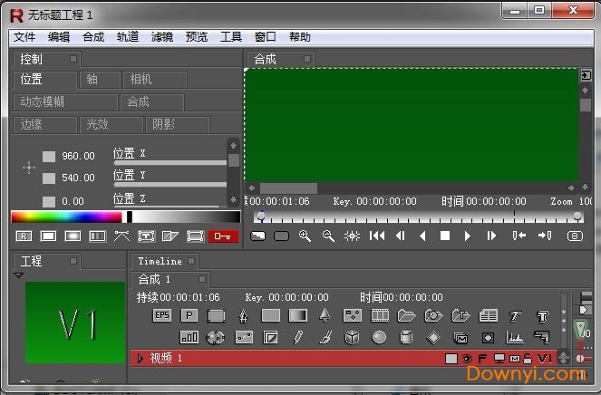Image resolution: width=601 pixels, height=395 pixels.
Task: Click the 3D cube object icon
Action: click(352, 337)
